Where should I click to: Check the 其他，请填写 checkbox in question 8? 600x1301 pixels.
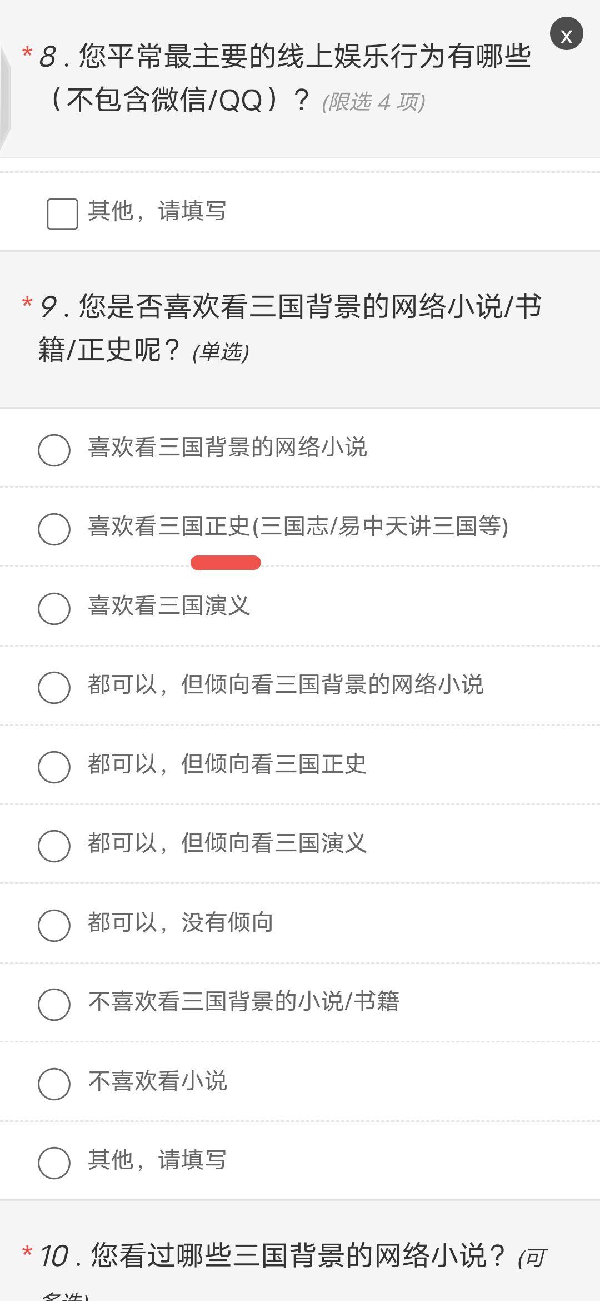[x=62, y=213]
